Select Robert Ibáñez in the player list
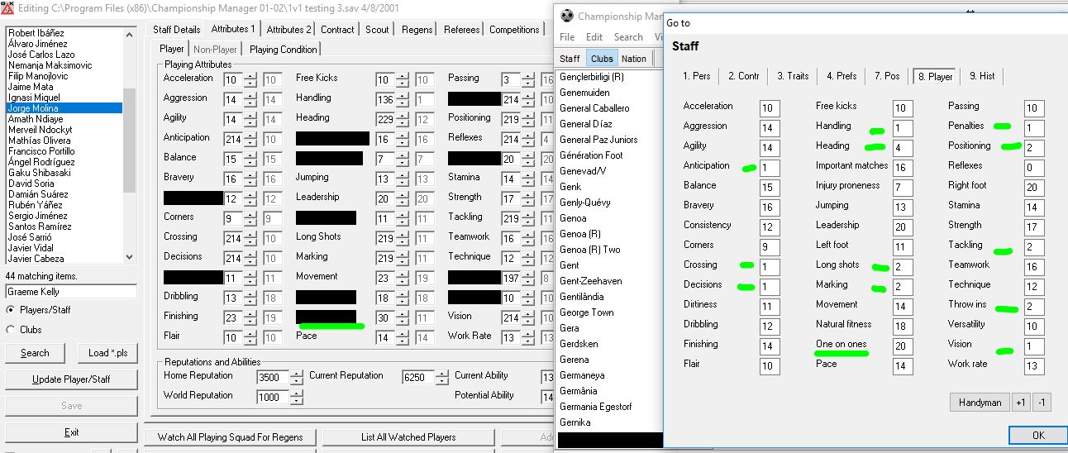This screenshot has height=453, width=1068. pyautogui.click(x=64, y=33)
